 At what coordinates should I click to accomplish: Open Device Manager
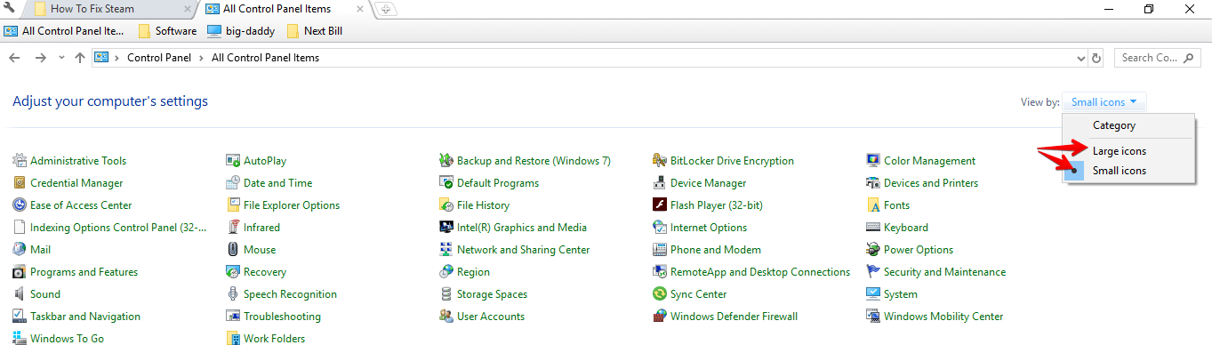pos(708,183)
